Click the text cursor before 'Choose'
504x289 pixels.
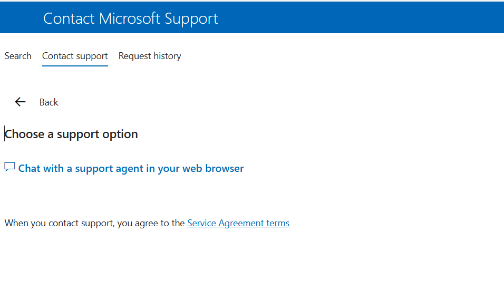click(x=5, y=134)
